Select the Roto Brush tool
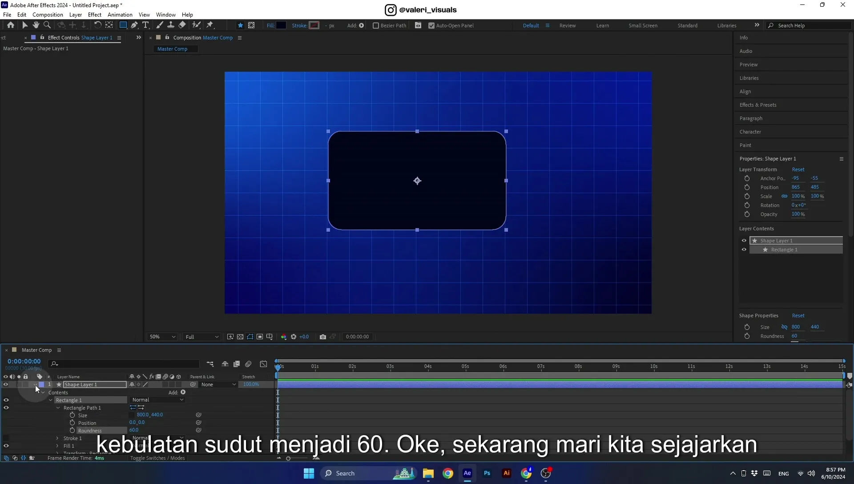 pos(196,25)
